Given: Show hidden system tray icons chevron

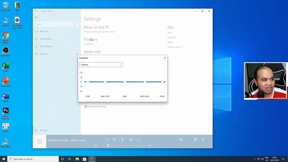Looking at the screenshot, I should (255, 159).
